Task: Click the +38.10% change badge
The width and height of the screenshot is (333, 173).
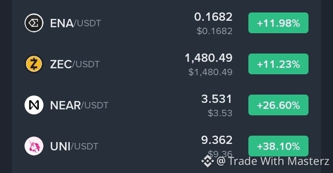Action: pyautogui.click(x=278, y=146)
